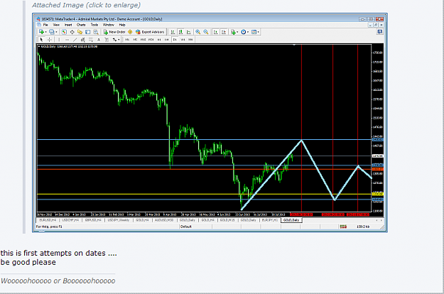Open the File menu
This screenshot has width=444, height=294.
point(45,25)
